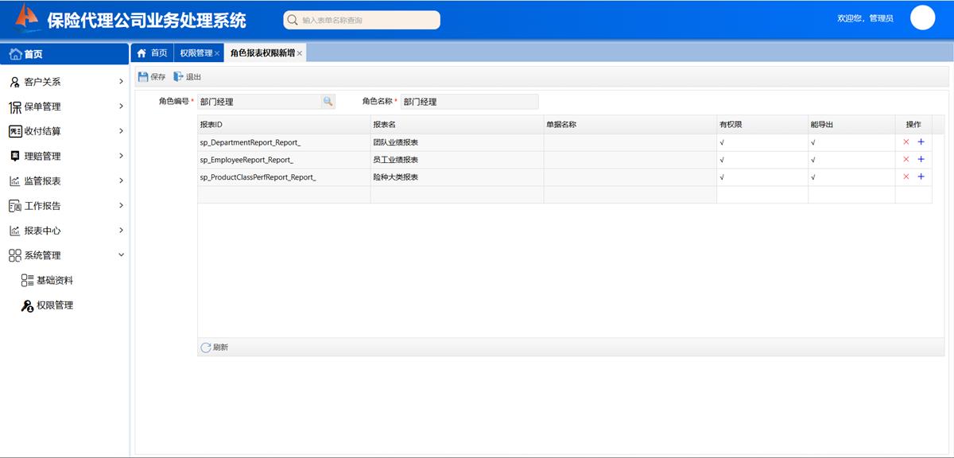Image resolution: width=954 pixels, height=458 pixels.
Task: Add a row after 险种大类报表 with plus
Action: click(921, 177)
